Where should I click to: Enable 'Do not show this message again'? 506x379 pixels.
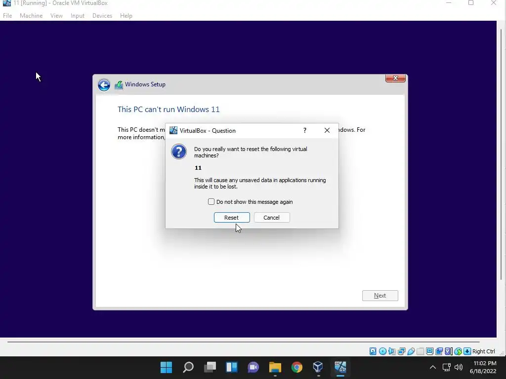(x=211, y=202)
